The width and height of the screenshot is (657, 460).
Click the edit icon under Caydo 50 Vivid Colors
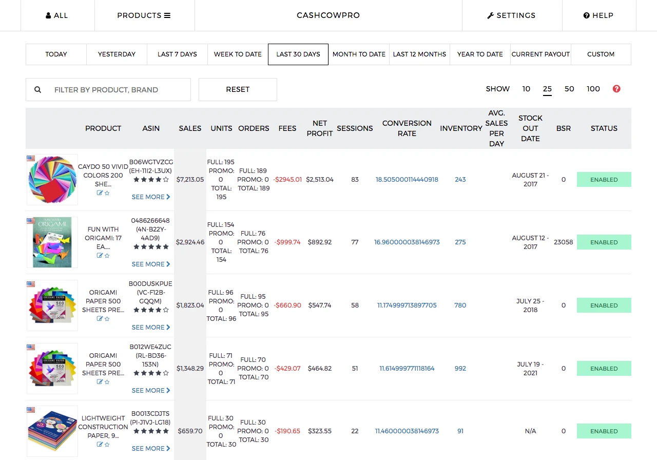tap(100, 193)
